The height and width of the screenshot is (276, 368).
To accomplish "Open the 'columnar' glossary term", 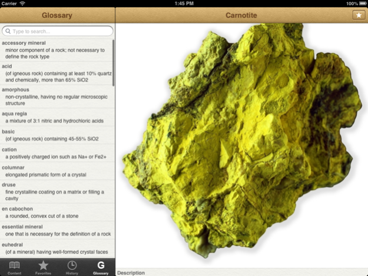I will tap(57, 171).
